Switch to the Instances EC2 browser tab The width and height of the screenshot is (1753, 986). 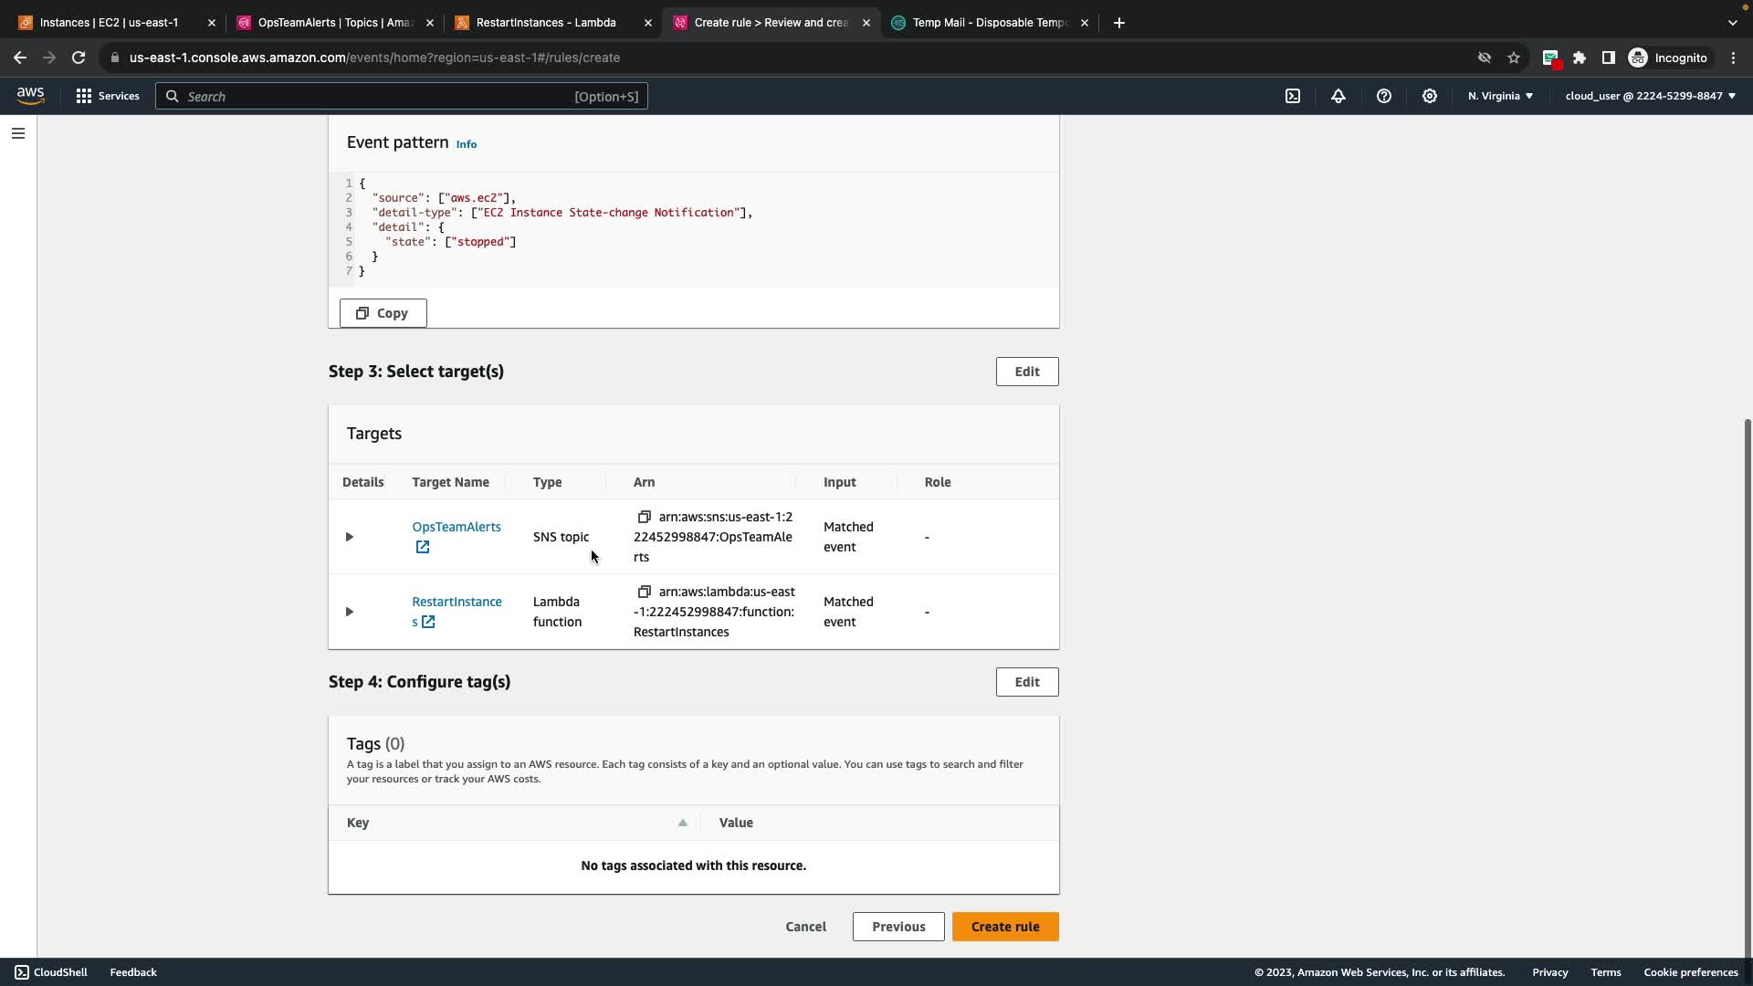pyautogui.click(x=109, y=23)
